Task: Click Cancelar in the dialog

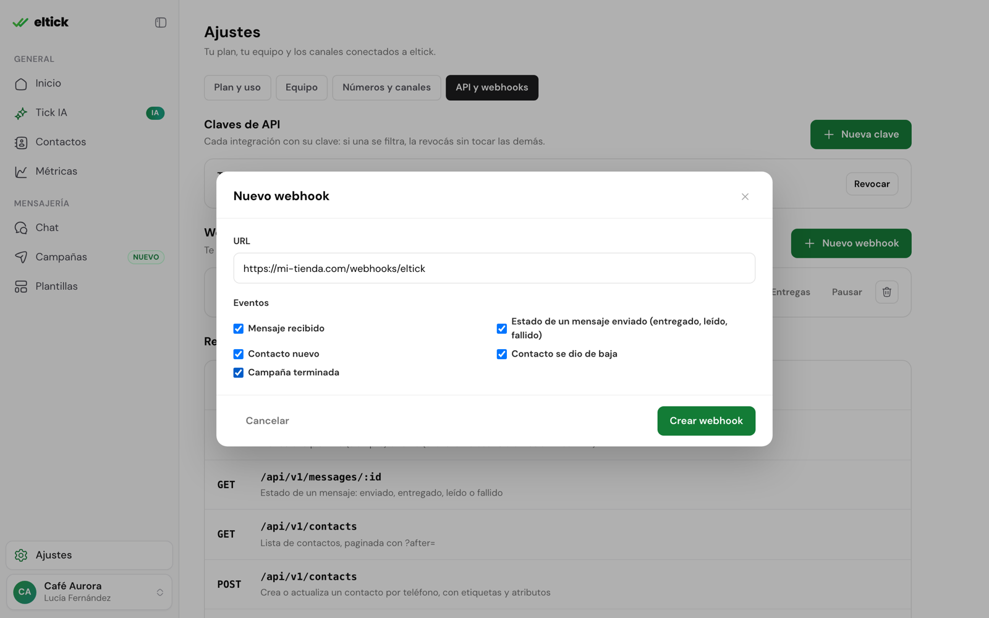Action: pos(267,421)
